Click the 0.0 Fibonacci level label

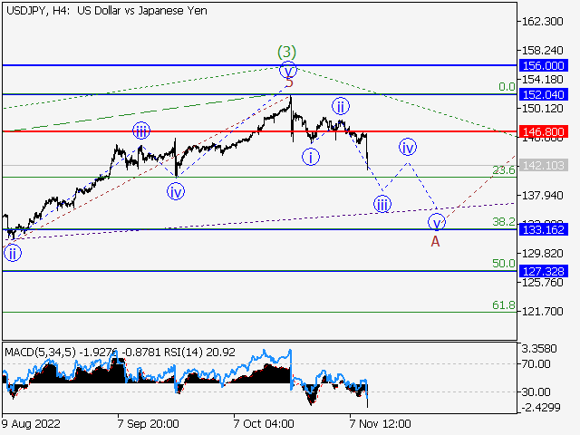pos(507,87)
